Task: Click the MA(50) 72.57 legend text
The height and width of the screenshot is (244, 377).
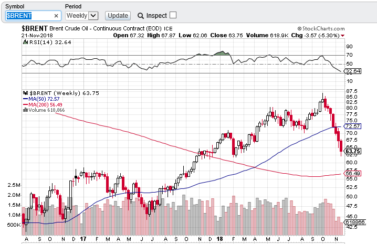Action: [x=44, y=99]
